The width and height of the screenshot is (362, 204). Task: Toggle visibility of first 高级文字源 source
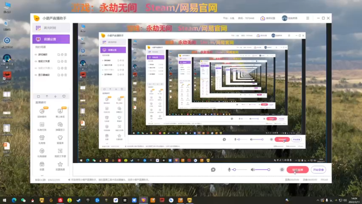(36, 61)
